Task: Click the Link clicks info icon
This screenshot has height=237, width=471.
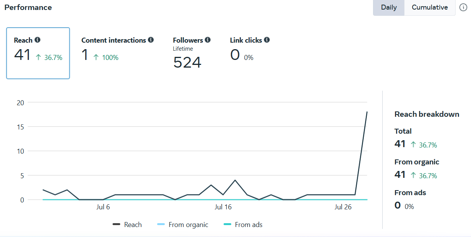Action: click(x=267, y=40)
